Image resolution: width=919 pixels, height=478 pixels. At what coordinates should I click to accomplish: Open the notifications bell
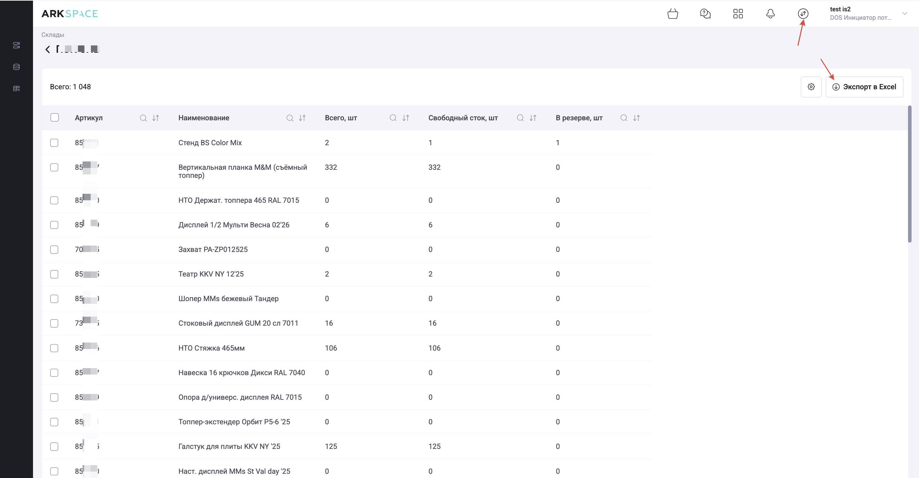click(x=770, y=14)
